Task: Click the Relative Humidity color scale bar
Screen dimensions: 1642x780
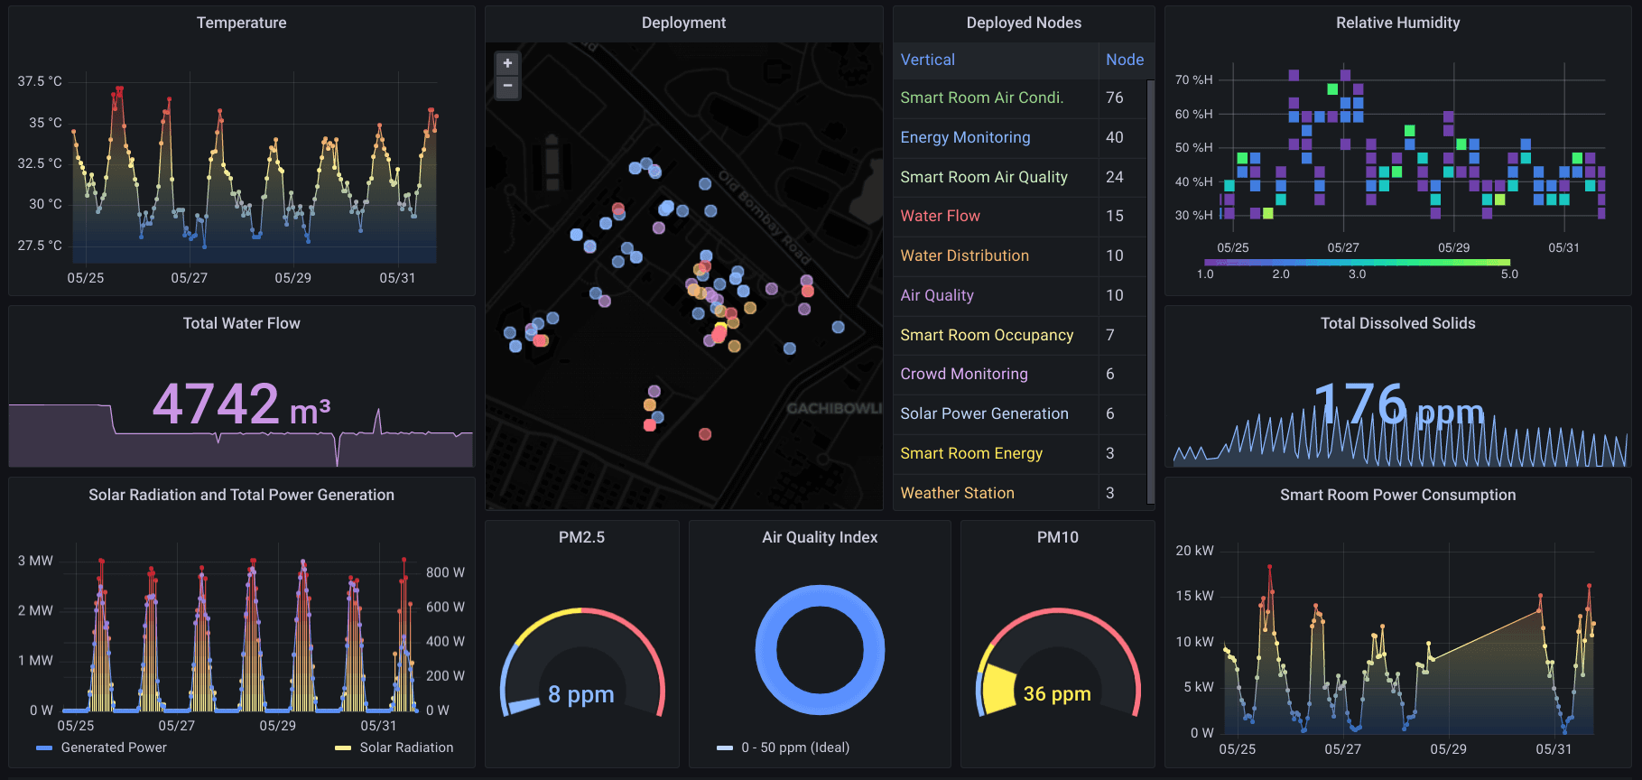Action: [x=1357, y=263]
